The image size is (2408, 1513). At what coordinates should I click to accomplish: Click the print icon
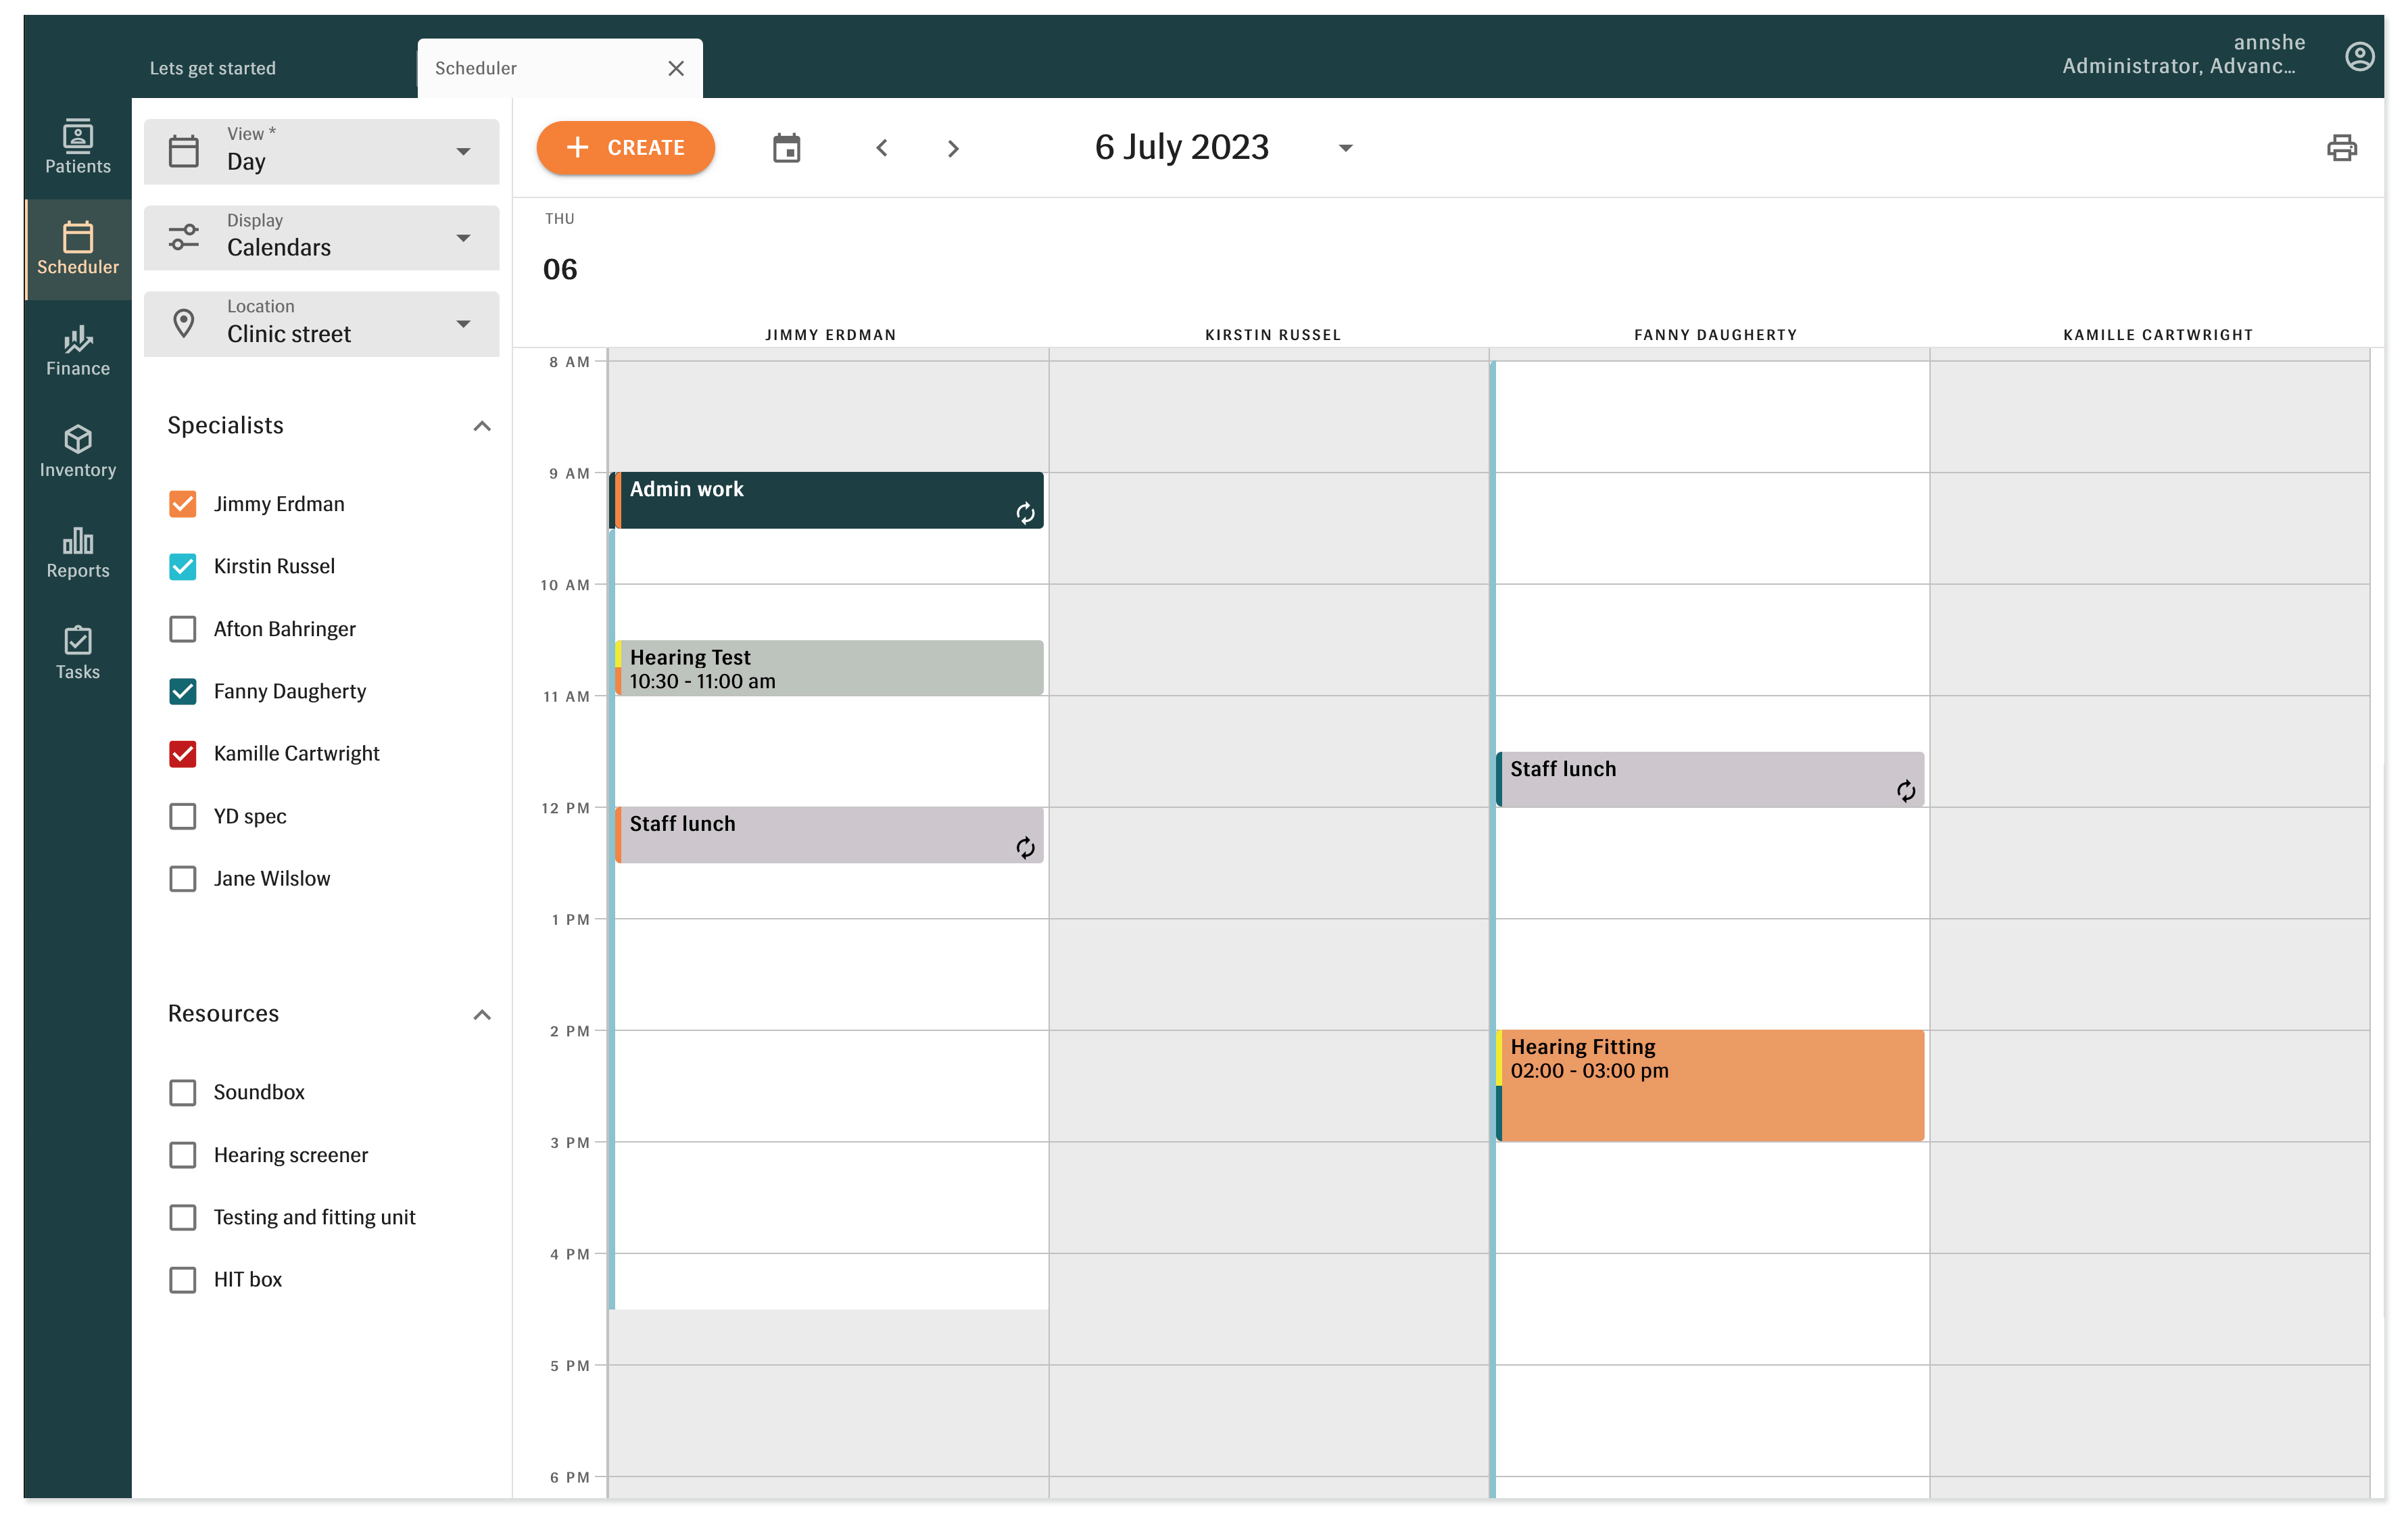[2341, 148]
